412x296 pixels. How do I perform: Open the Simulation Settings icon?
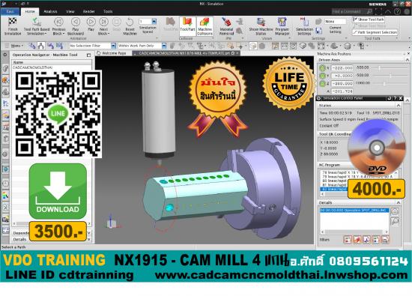(x=304, y=26)
